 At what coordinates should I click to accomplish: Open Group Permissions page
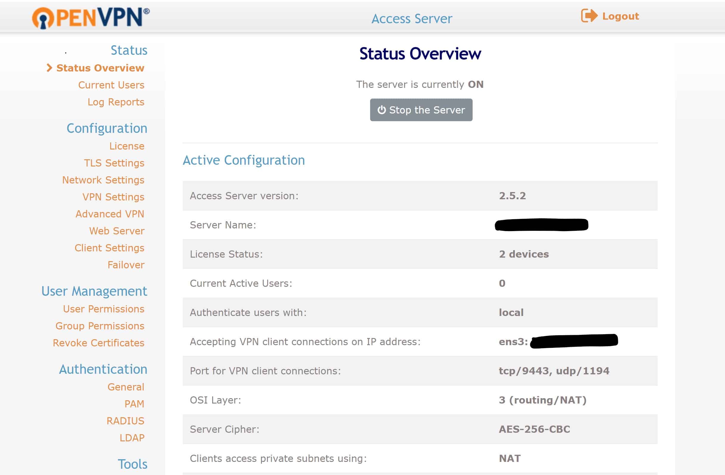click(100, 326)
